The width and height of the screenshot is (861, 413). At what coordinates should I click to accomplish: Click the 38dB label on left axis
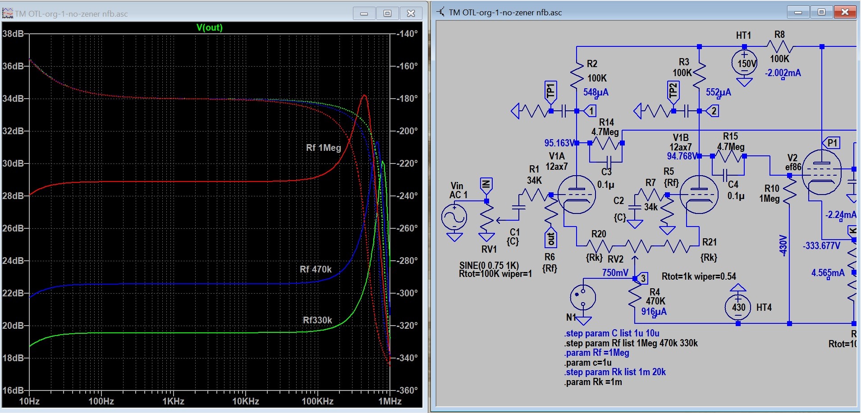tap(13, 33)
